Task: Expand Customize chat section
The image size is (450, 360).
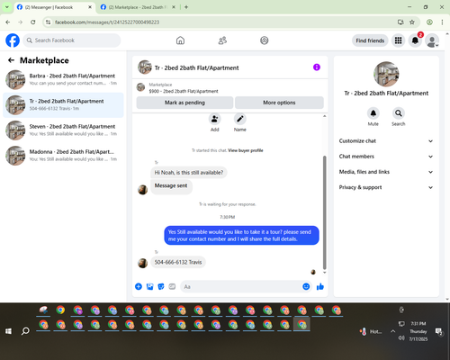Action: click(386, 141)
